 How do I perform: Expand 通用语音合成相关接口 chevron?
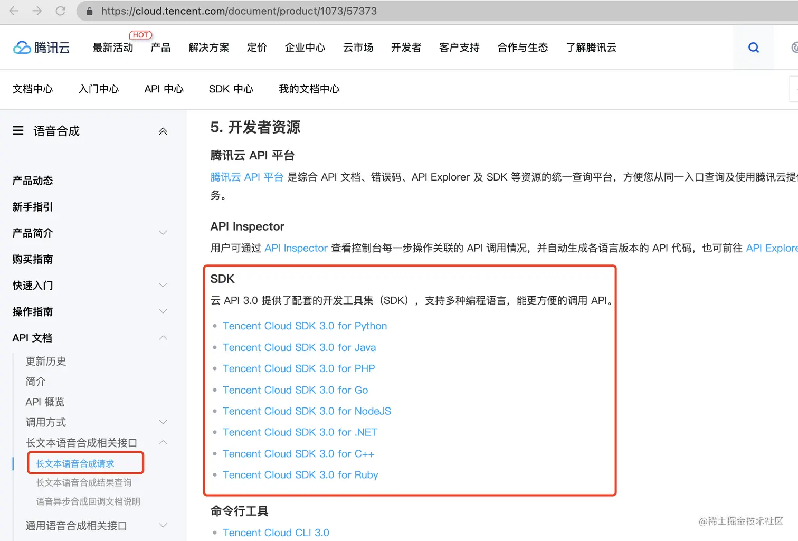click(x=163, y=526)
